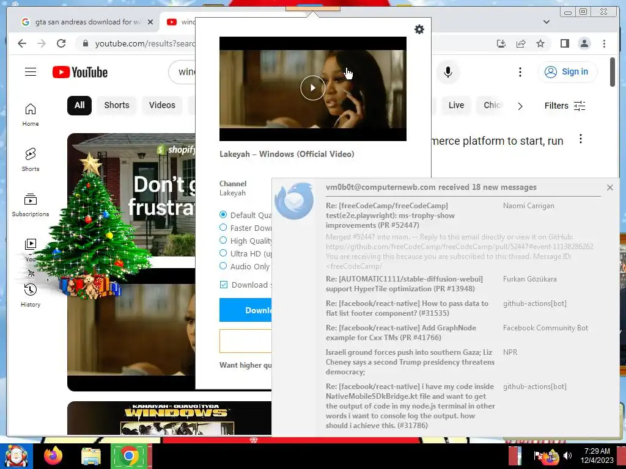Open the search Filters button
This screenshot has width=626, height=469.
tap(565, 106)
